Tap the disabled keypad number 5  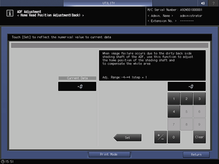[186, 112]
